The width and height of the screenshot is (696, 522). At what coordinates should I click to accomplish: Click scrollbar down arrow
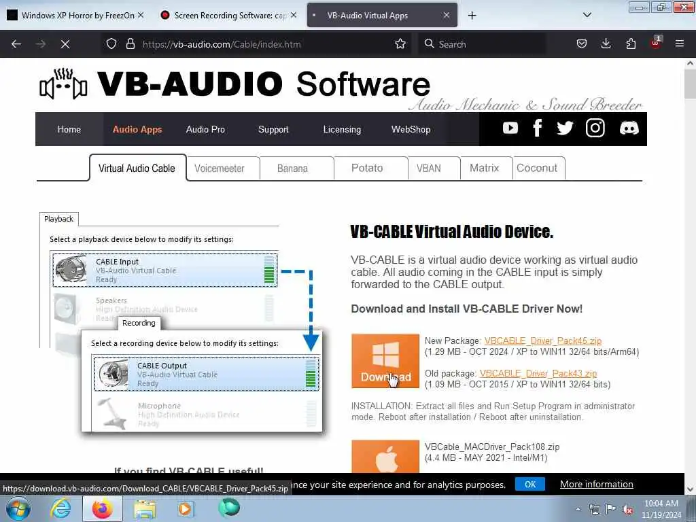691,489
